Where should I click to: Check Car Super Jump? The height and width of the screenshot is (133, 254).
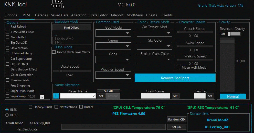[7, 58]
